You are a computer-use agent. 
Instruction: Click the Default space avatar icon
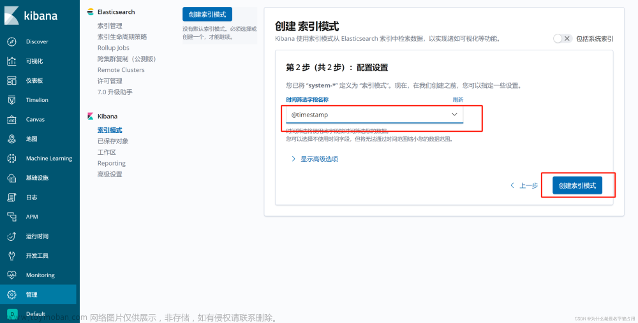click(x=12, y=313)
